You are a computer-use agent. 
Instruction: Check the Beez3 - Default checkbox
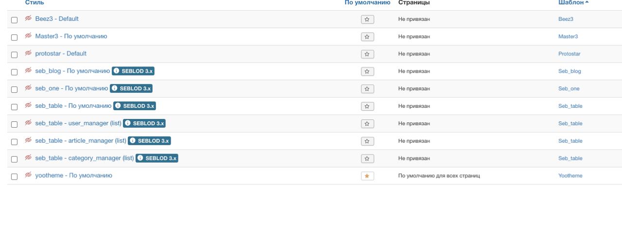[14, 19]
